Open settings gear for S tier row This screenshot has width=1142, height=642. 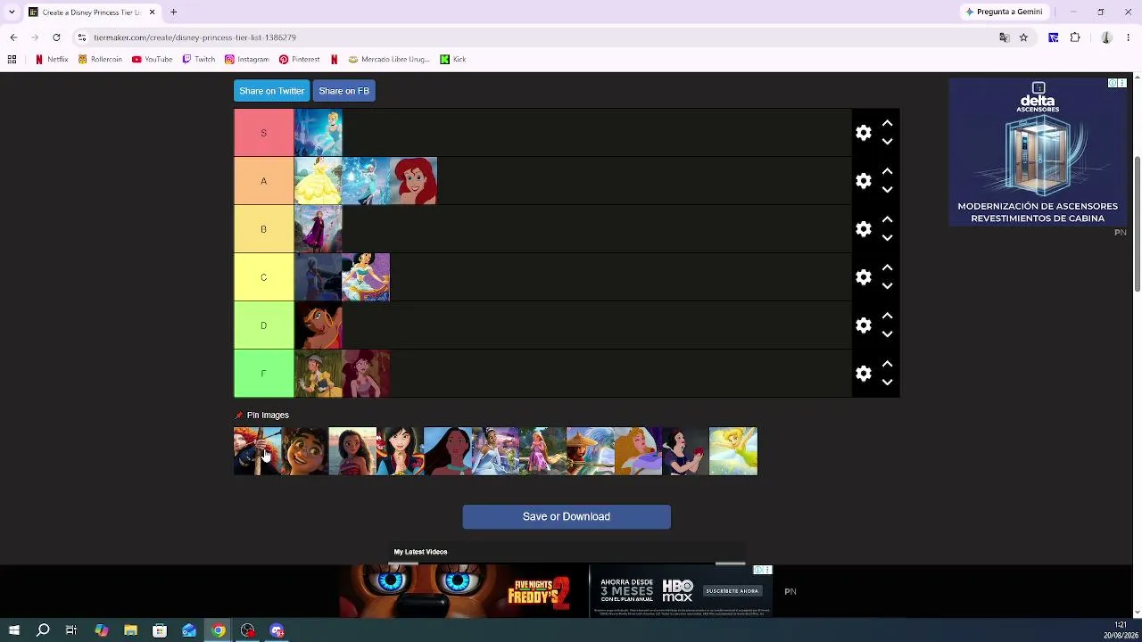point(863,133)
